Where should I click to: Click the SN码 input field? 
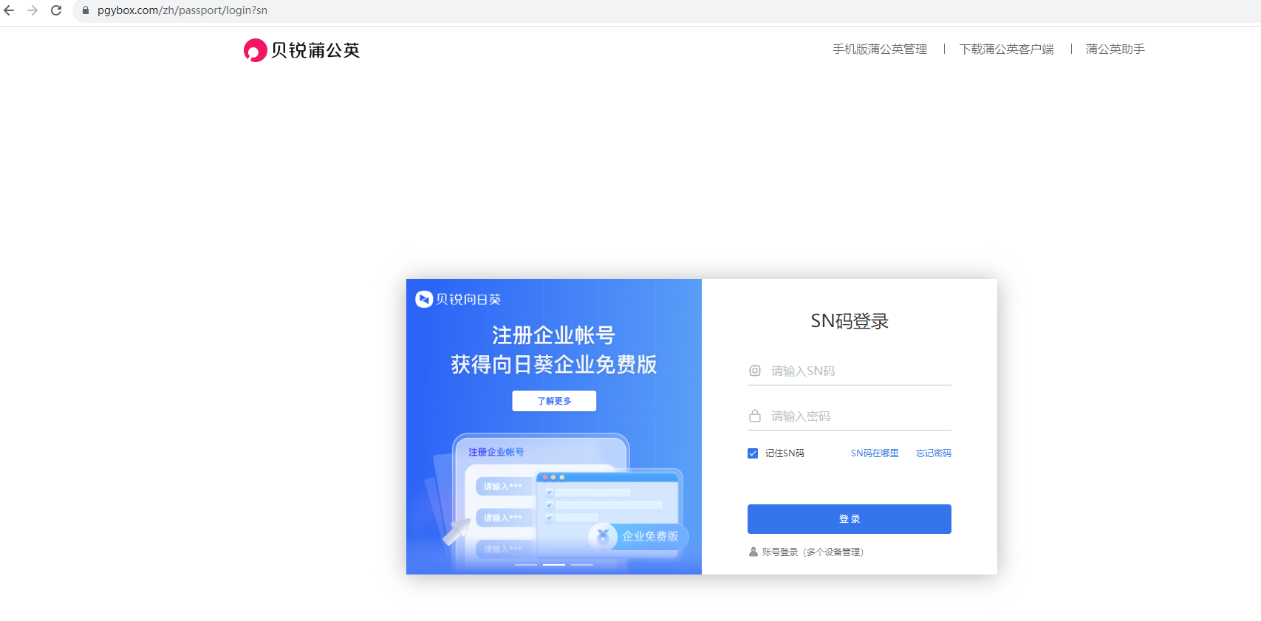point(850,371)
